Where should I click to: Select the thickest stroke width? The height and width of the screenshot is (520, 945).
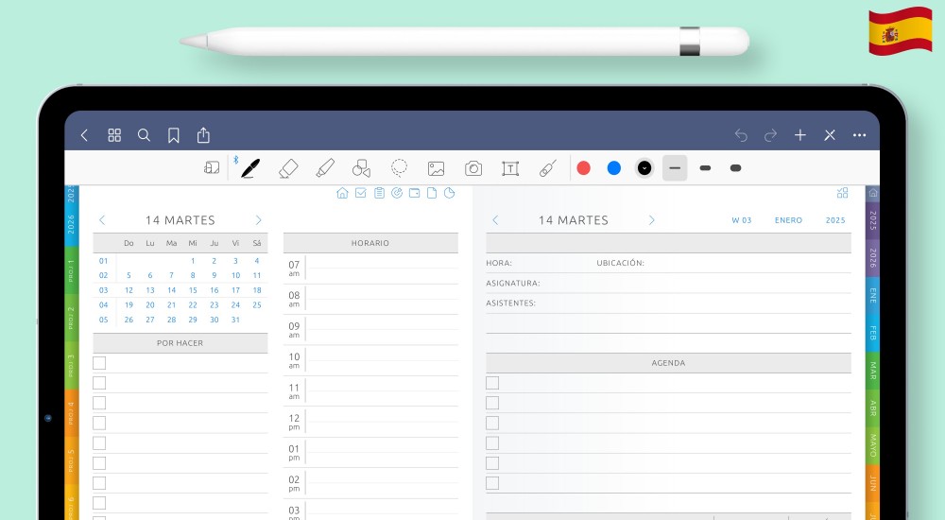735,168
